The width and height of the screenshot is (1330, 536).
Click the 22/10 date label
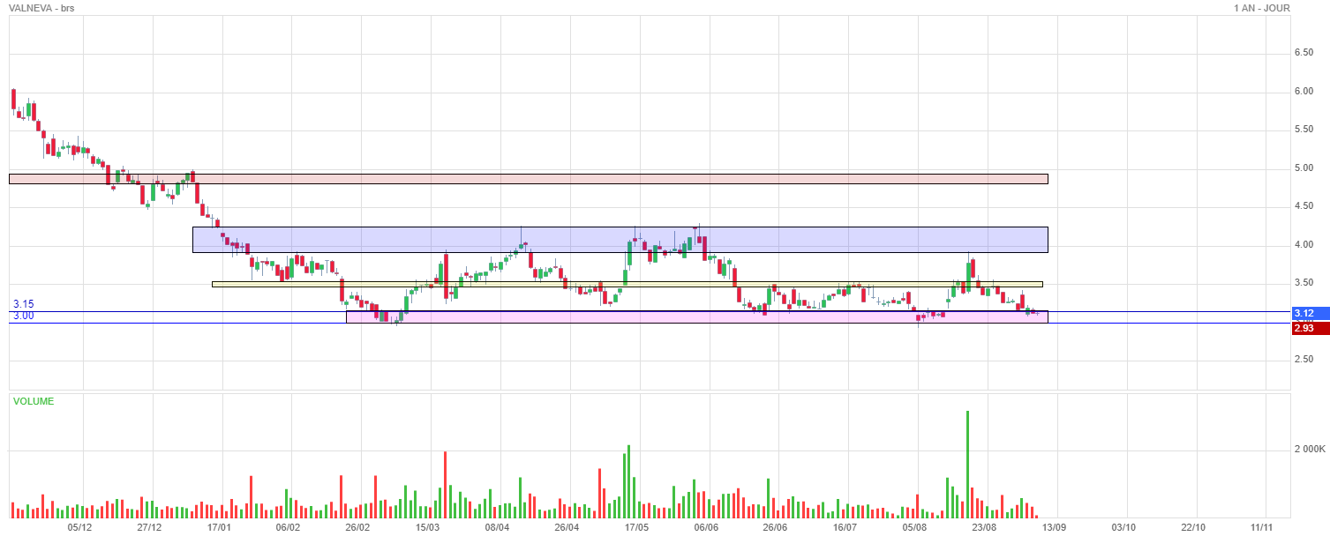(x=1193, y=527)
